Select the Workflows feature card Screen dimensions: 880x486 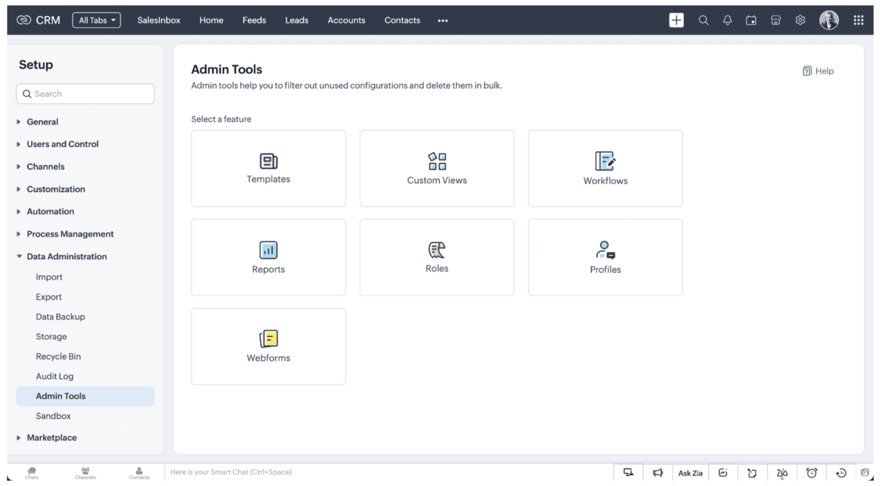pos(605,168)
